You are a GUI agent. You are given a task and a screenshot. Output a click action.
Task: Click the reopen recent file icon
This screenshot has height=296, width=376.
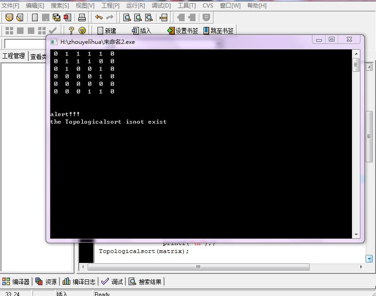(x=20, y=17)
